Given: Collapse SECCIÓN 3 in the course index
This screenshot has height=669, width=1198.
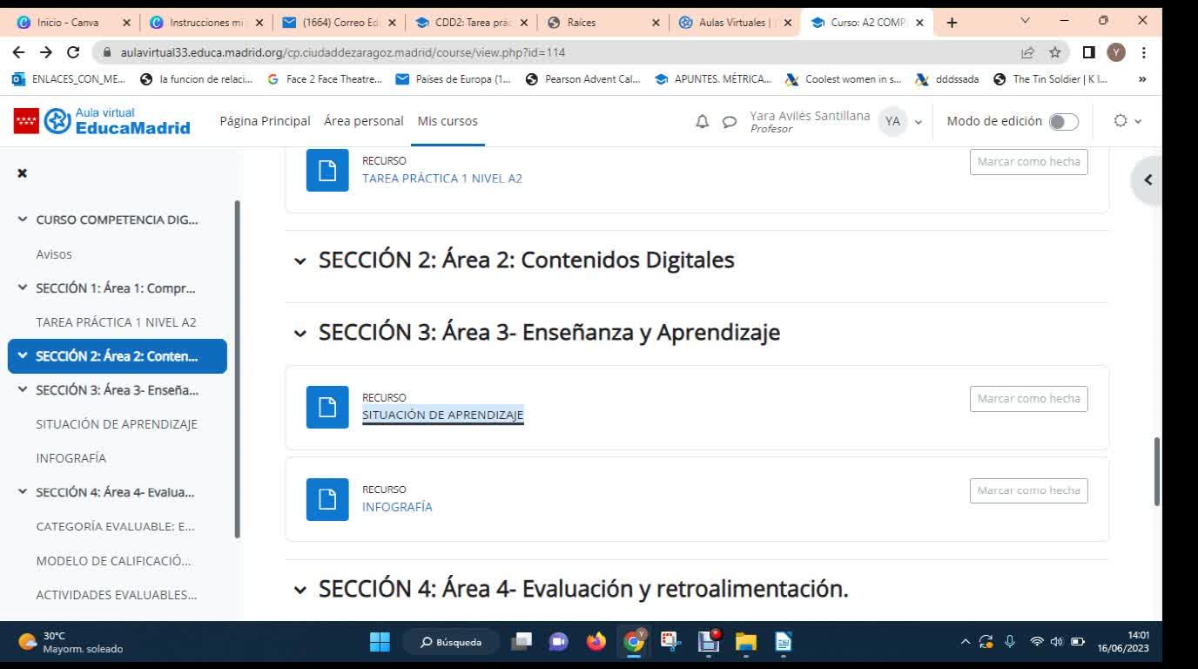Looking at the screenshot, I should [x=23, y=390].
